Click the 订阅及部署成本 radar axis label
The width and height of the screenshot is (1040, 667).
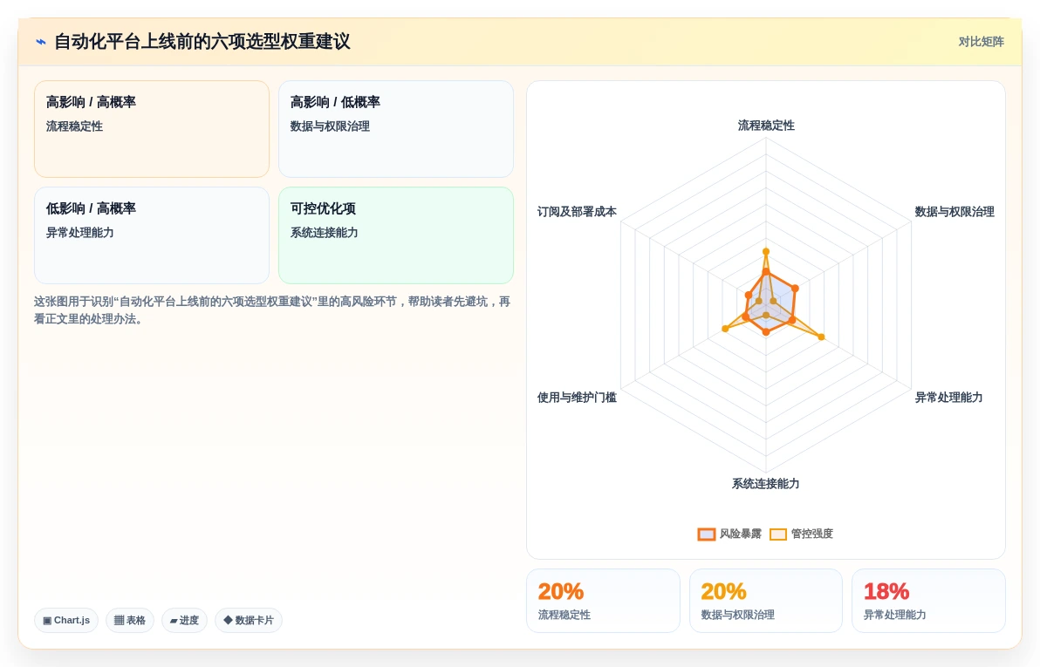(x=577, y=212)
